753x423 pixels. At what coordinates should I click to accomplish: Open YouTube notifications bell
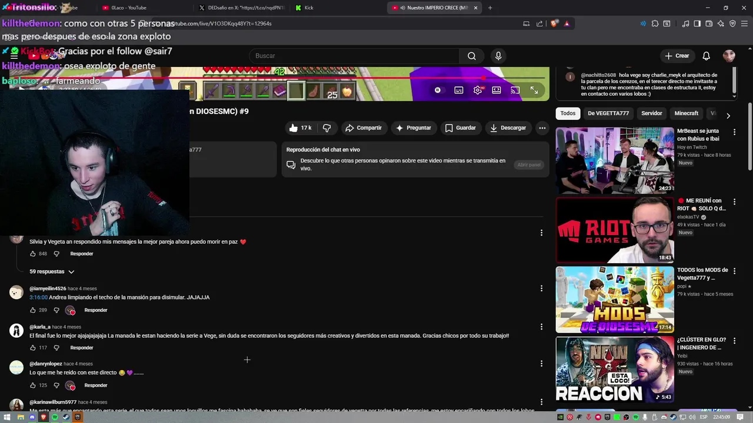click(x=707, y=56)
